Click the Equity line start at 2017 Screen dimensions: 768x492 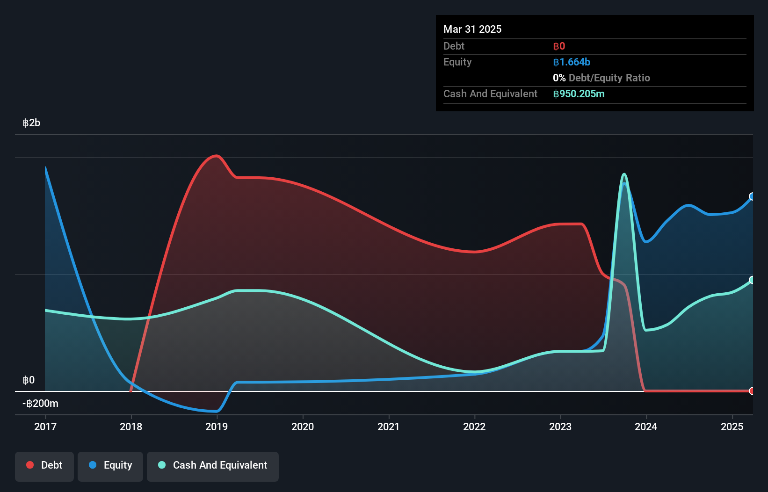coord(45,167)
